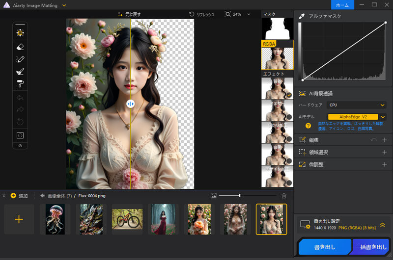393x260 pixels.
Task: Click the AI model help question mark icon
Action: point(309,126)
